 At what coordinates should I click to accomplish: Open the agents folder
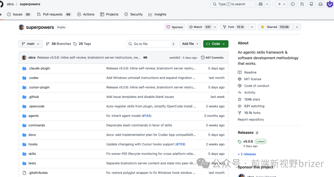[34, 116]
